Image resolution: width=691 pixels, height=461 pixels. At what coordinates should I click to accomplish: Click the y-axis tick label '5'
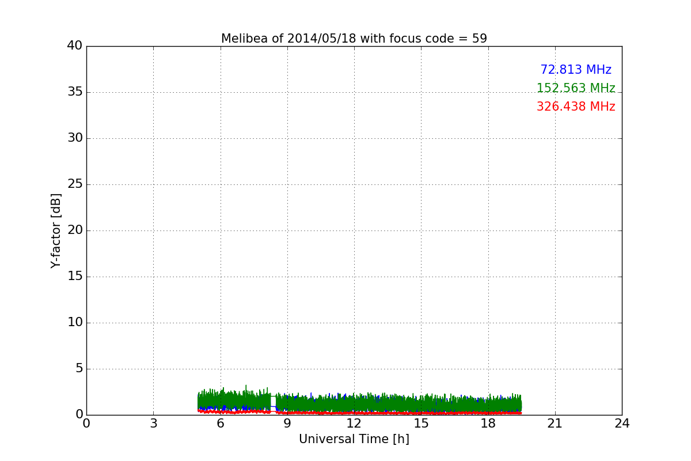pos(79,369)
